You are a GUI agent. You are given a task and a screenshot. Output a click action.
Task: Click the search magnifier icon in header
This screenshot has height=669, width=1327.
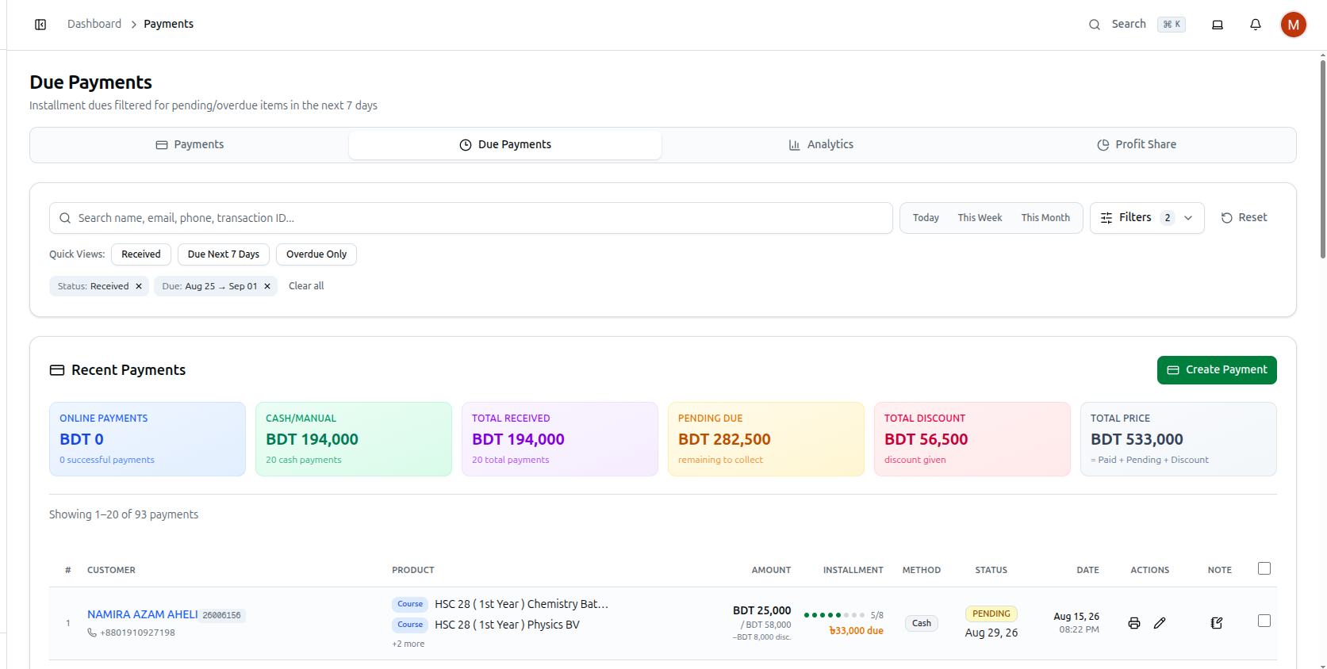pos(1094,25)
